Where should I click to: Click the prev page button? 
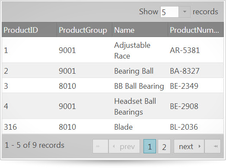click(x=124, y=146)
